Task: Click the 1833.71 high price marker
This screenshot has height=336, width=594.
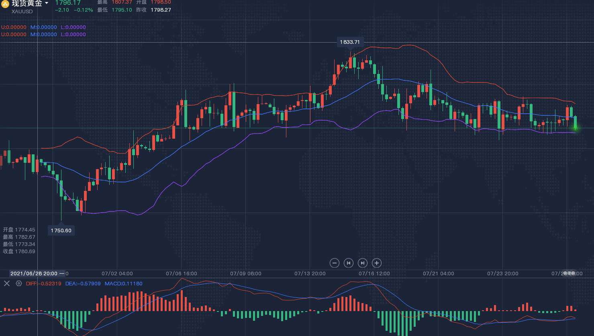Action: tap(350, 42)
